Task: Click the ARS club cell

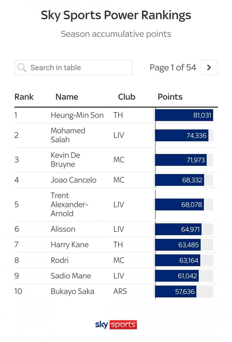Action: 120,291
